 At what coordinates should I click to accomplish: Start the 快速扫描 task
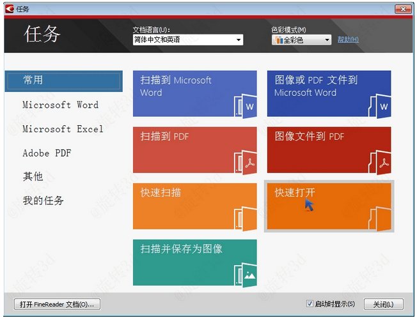point(195,206)
